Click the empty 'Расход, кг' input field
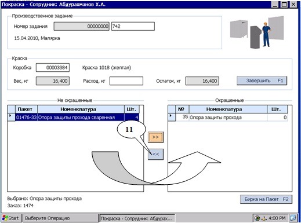Image resolution: width=301 pixels, height=223 pixels. pyautogui.click(x=126, y=81)
